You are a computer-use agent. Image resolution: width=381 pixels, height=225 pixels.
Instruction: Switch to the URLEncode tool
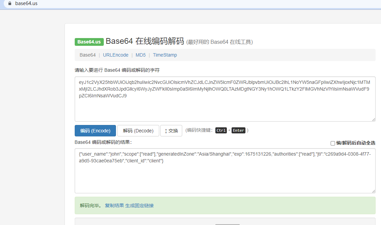point(116,55)
